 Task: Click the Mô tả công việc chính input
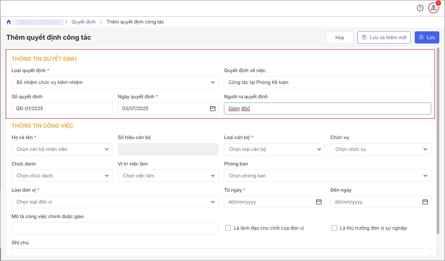pos(115,228)
